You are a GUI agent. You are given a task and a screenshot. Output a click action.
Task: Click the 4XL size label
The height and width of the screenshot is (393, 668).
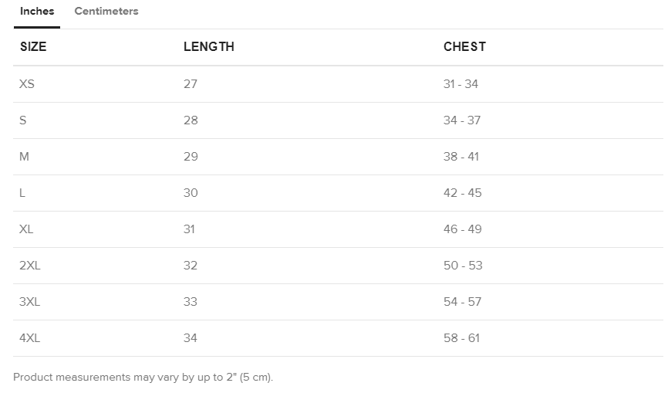click(30, 338)
